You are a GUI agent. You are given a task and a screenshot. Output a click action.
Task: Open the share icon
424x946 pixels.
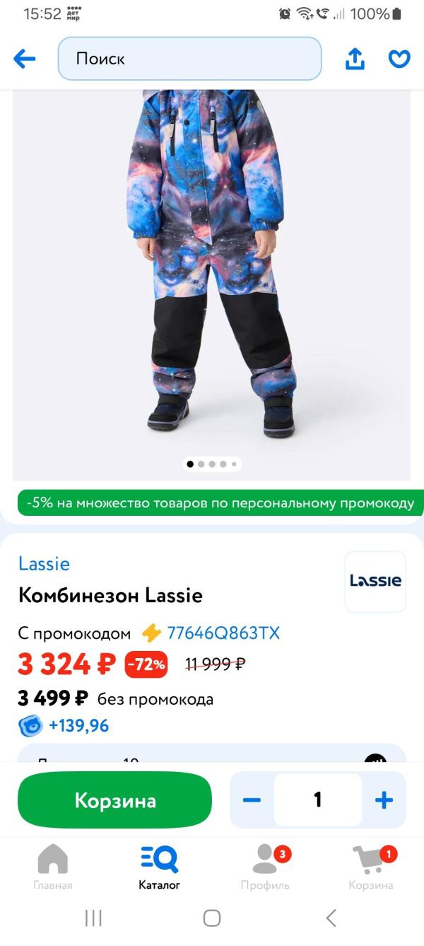tap(355, 59)
